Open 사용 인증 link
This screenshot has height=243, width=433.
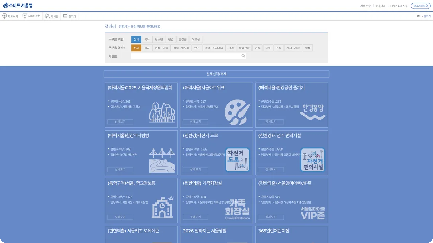365,6
